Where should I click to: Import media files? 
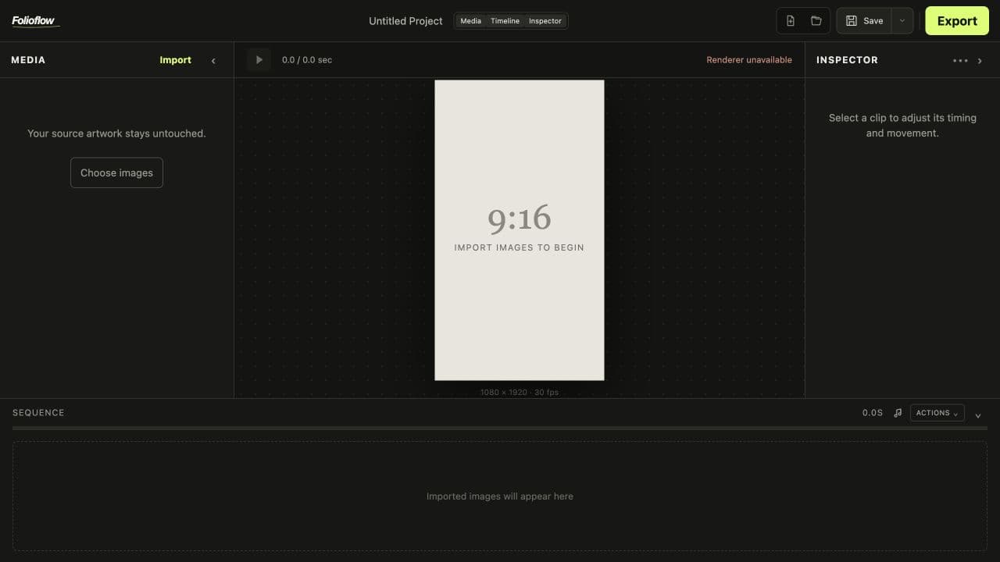(176, 60)
